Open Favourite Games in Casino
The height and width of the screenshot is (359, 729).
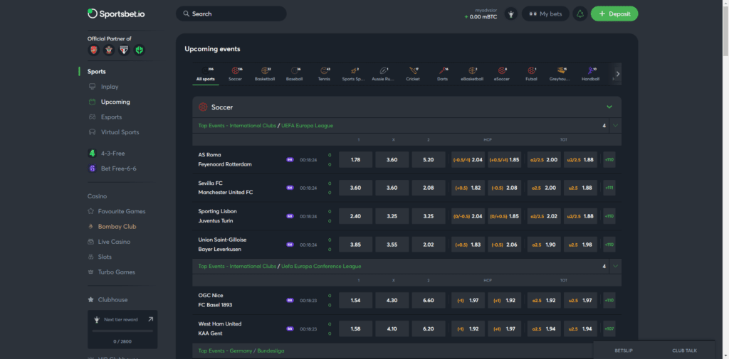121,211
